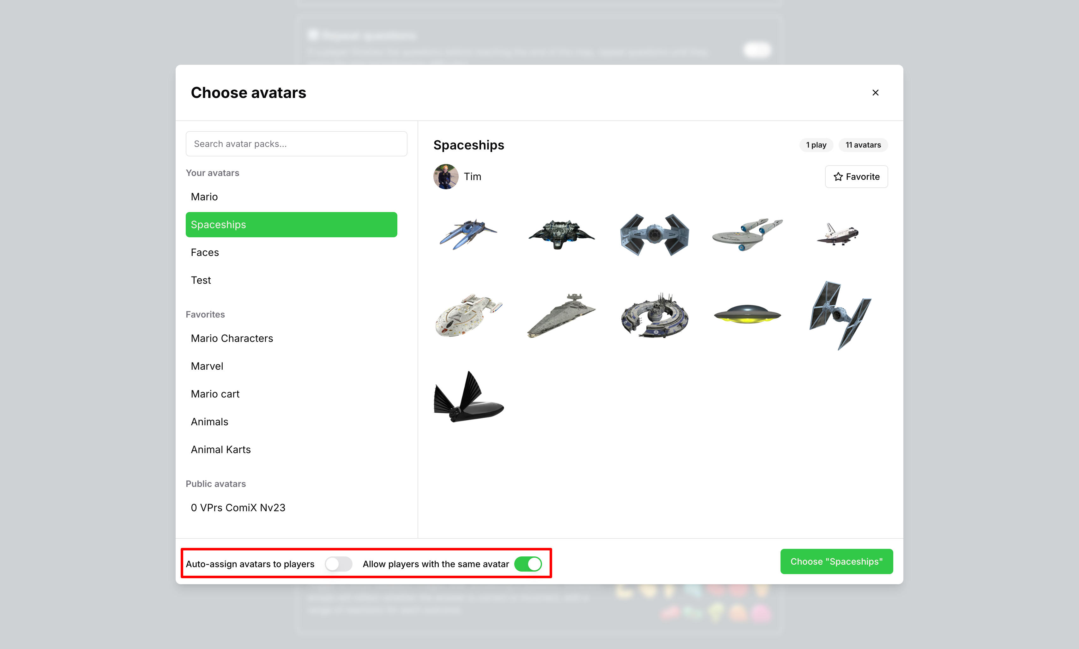The image size is (1079, 649).
Task: Open the Mario Characters favorite pack
Action: click(232, 338)
